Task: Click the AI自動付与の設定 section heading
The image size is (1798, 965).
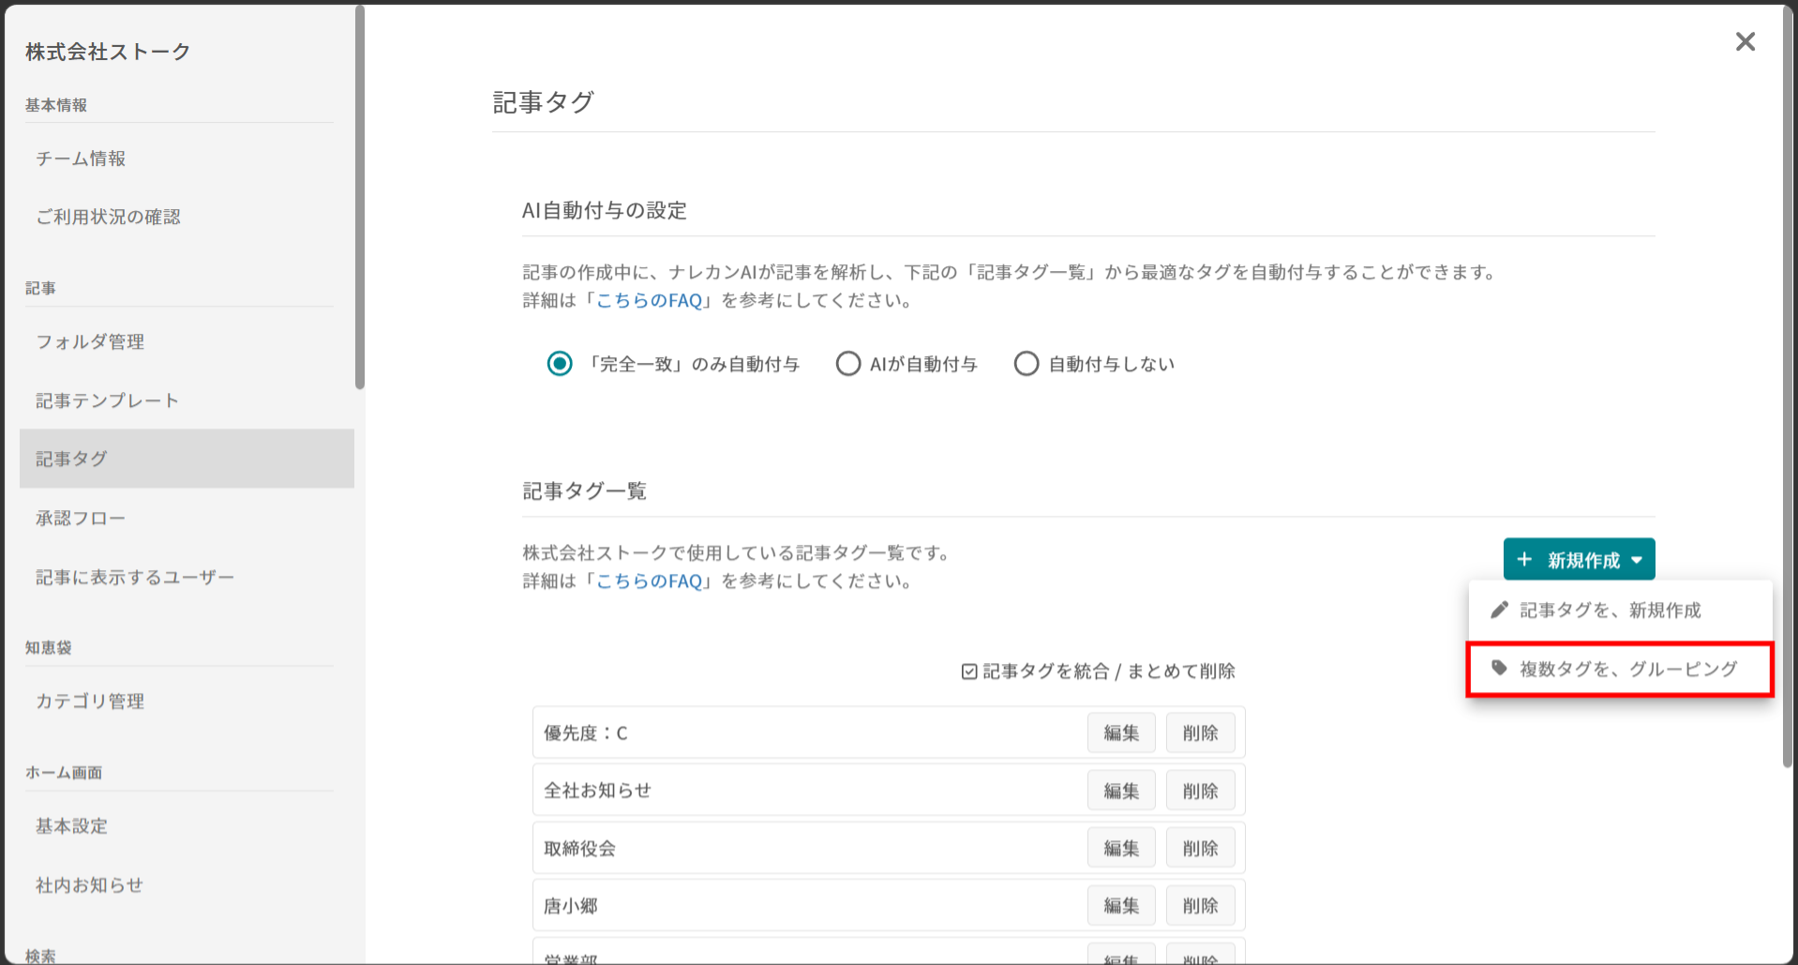Action: click(x=604, y=210)
